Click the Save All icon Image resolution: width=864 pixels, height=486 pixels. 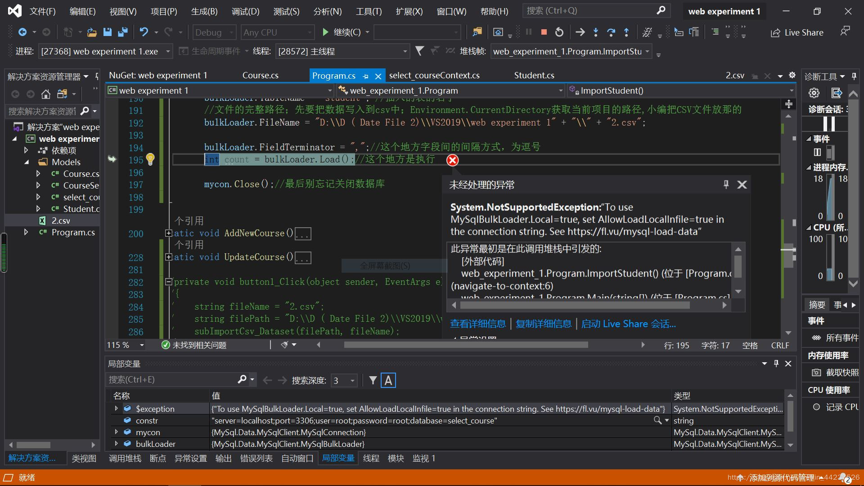click(x=122, y=32)
